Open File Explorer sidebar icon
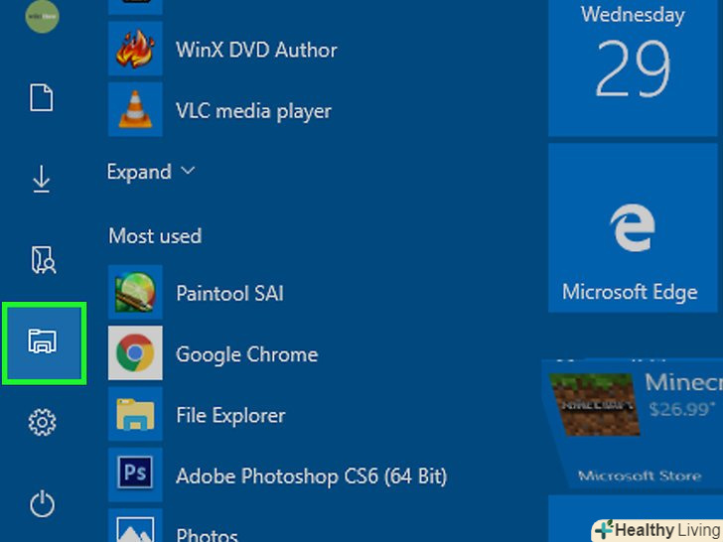723x542 pixels. click(x=44, y=342)
